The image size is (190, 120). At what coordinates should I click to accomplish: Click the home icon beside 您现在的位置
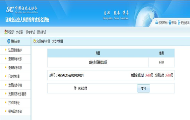click(x=35, y=41)
